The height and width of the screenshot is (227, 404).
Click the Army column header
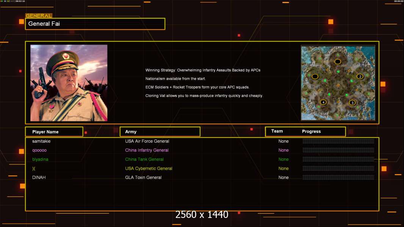click(x=160, y=132)
